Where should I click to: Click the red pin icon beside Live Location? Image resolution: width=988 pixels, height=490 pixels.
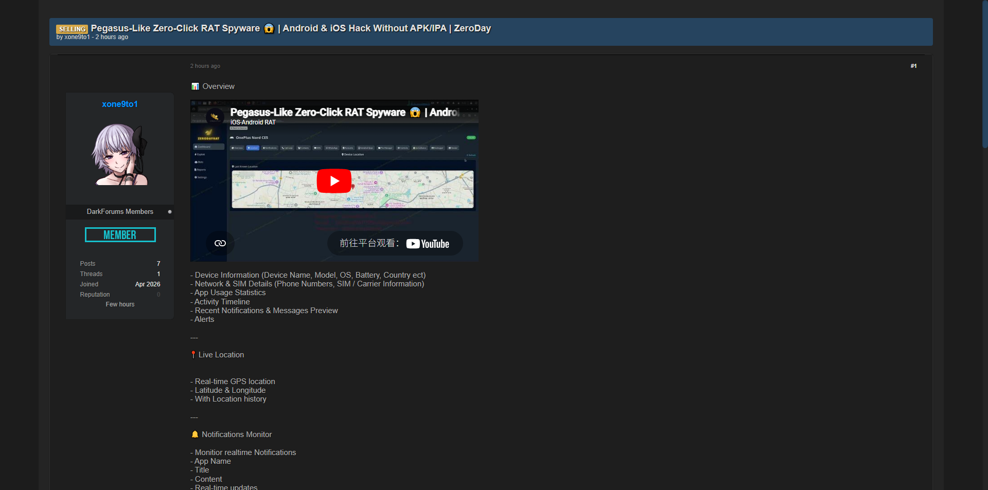click(193, 355)
